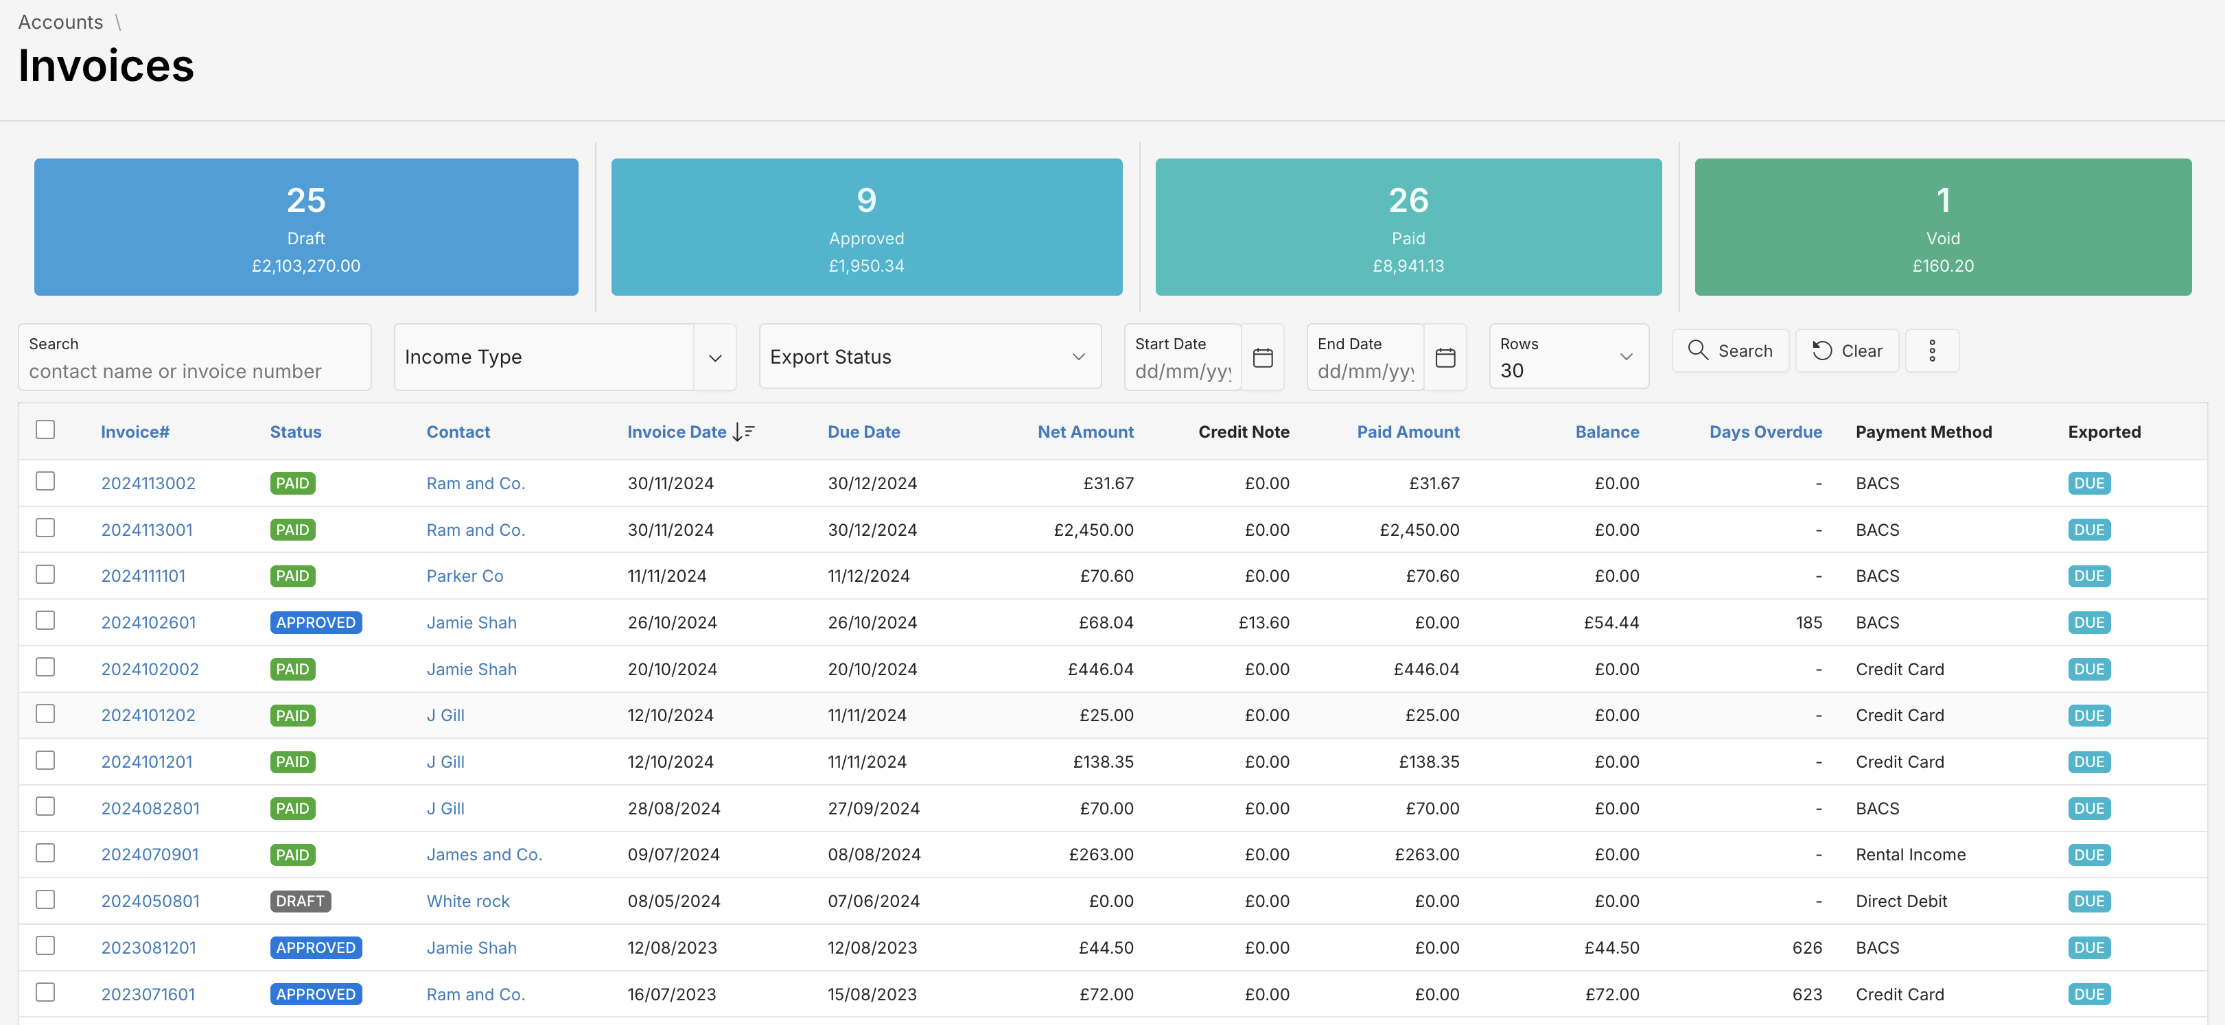Expand the Export Status dropdown
The height and width of the screenshot is (1025, 2225).
pos(929,357)
